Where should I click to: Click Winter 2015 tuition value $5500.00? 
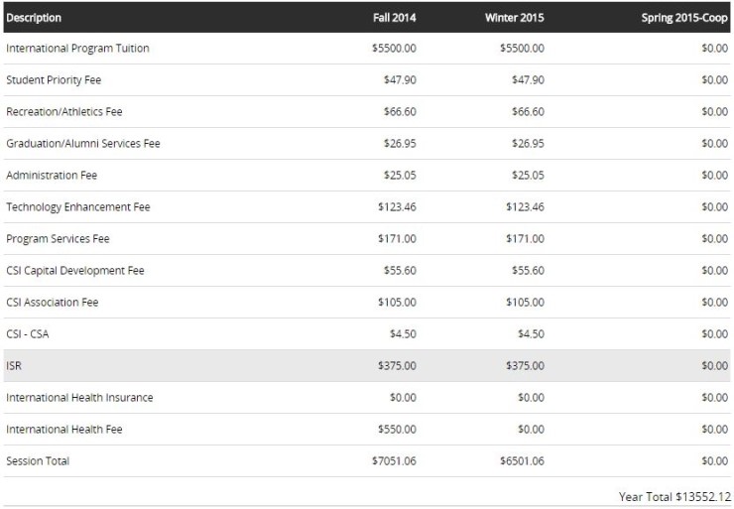coord(522,49)
